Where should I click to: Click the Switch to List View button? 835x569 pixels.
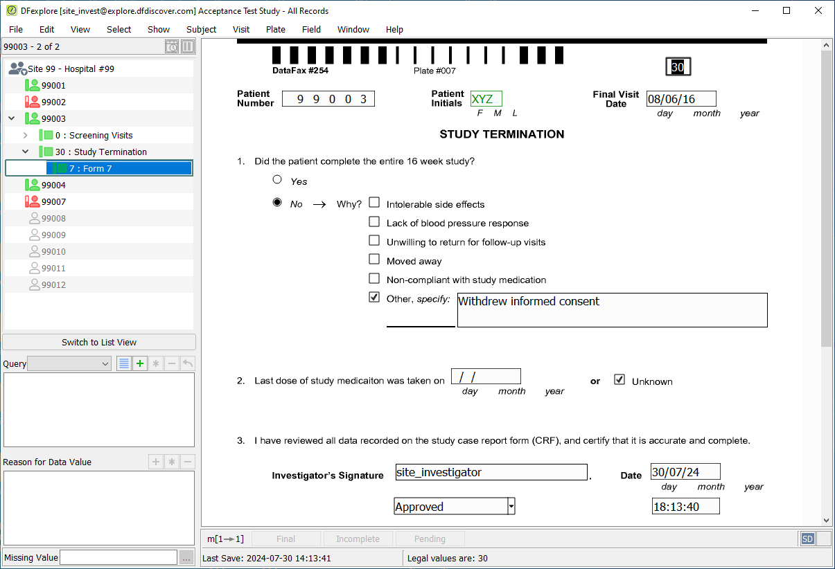point(99,342)
